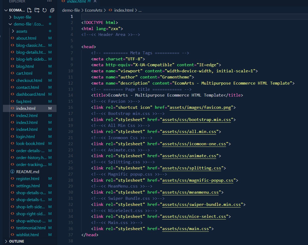Click the New File icon in Explorer
Screen dimensions: 308x245
[x=29, y=10]
